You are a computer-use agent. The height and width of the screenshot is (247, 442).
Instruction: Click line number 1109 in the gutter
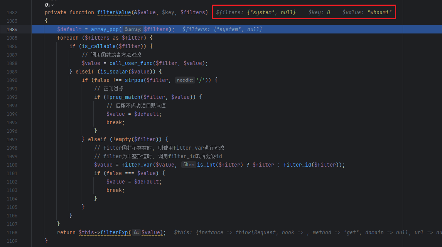[12, 241]
